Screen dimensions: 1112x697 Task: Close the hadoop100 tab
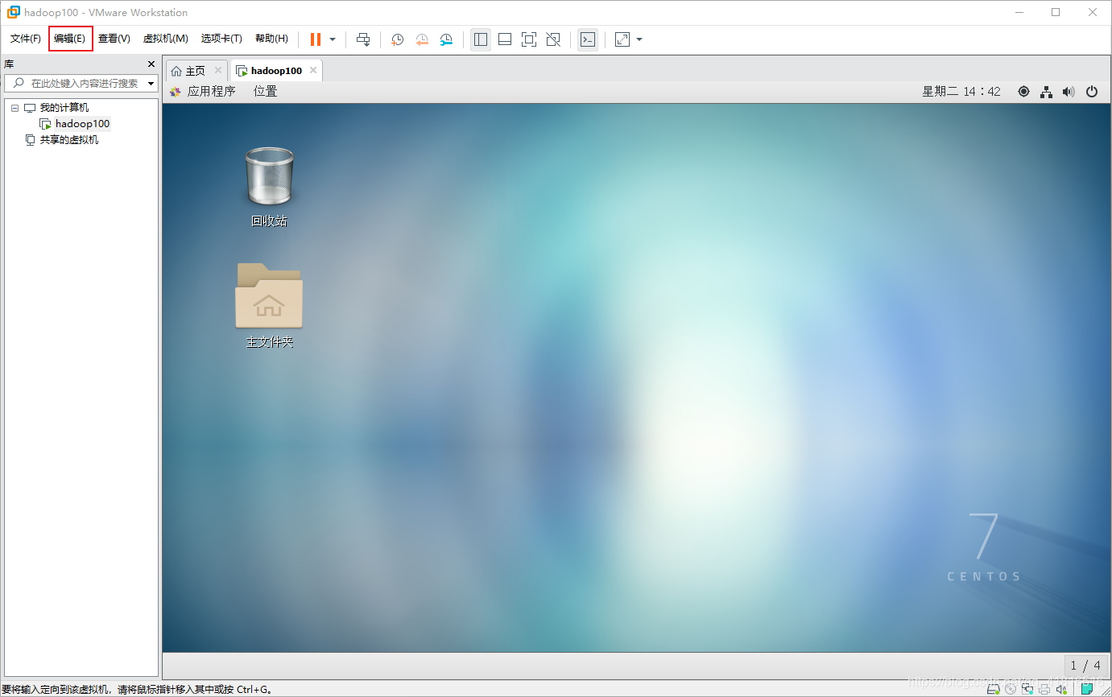pos(313,71)
